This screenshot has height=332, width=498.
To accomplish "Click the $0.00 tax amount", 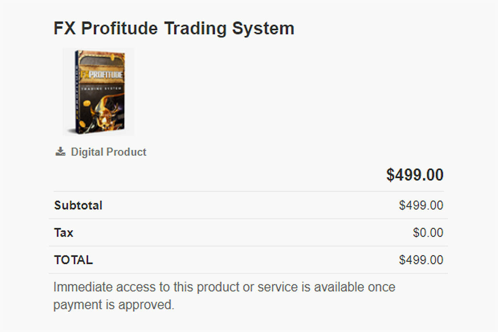I will pyautogui.click(x=428, y=232).
